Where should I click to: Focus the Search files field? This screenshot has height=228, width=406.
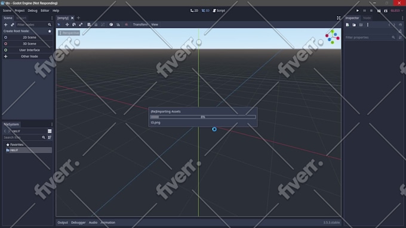24,138
